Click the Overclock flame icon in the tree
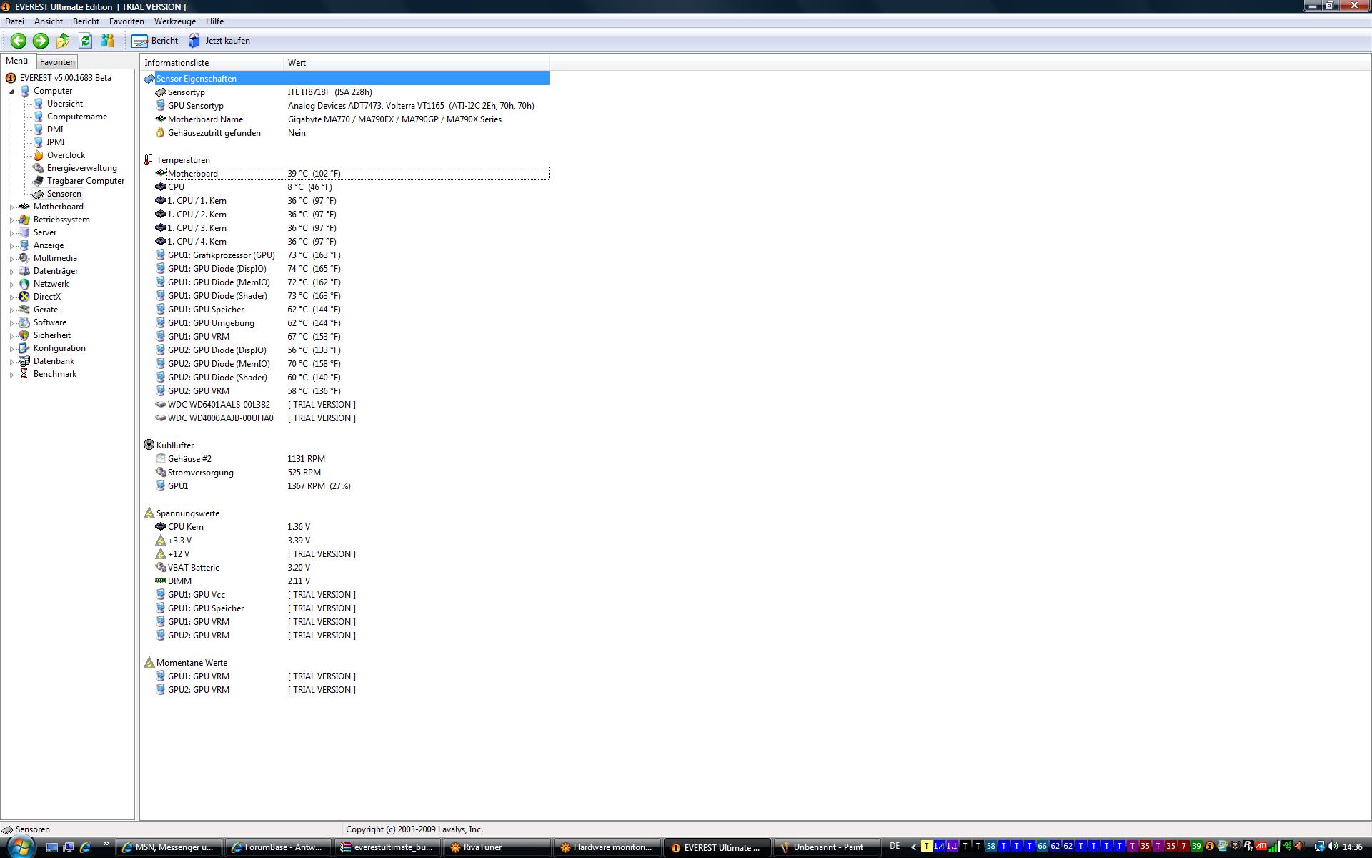Image resolution: width=1372 pixels, height=858 pixels. point(39,155)
